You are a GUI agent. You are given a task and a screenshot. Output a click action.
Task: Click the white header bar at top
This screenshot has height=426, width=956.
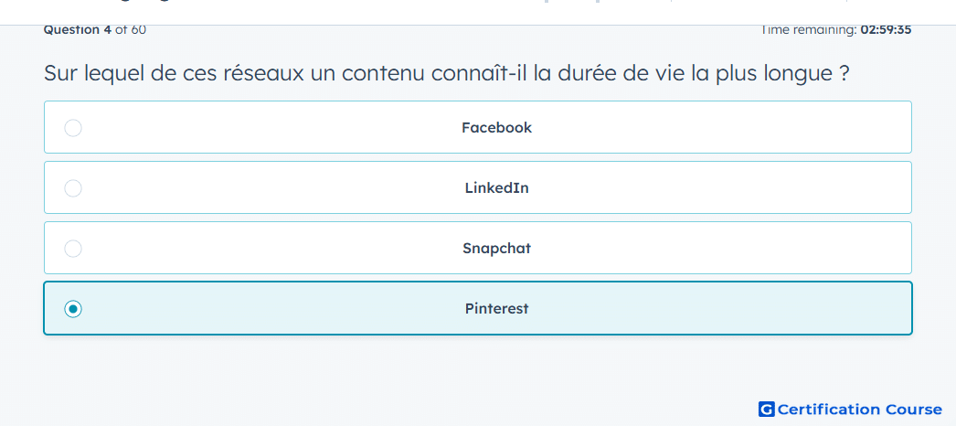(478, 11)
